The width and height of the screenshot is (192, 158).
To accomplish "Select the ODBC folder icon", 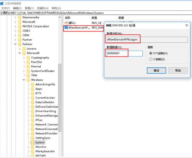I will point(20,31).
